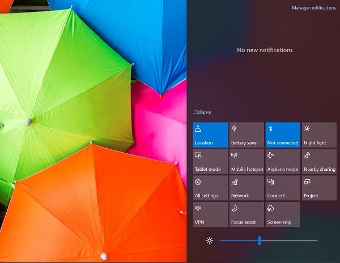This screenshot has width=340, height=263.
Task: Toggle Nearby sharing tile
Action: click(x=320, y=162)
